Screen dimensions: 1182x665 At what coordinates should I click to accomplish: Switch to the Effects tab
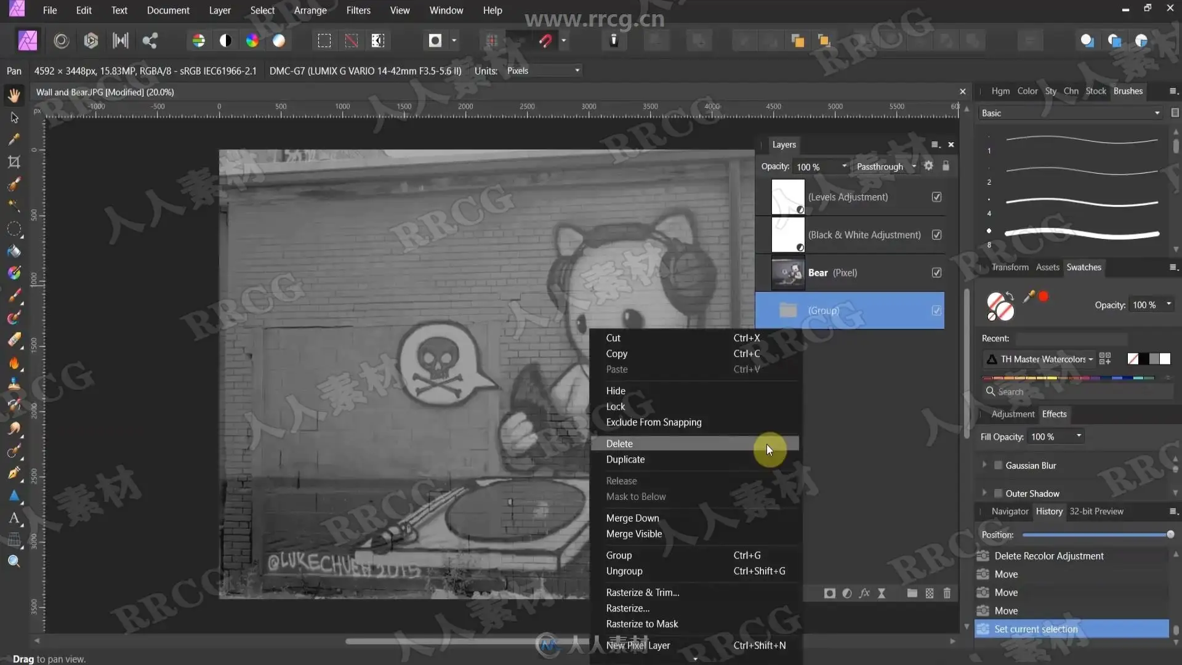[x=1054, y=414]
